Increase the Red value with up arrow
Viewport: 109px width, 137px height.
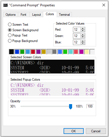click(83, 28)
